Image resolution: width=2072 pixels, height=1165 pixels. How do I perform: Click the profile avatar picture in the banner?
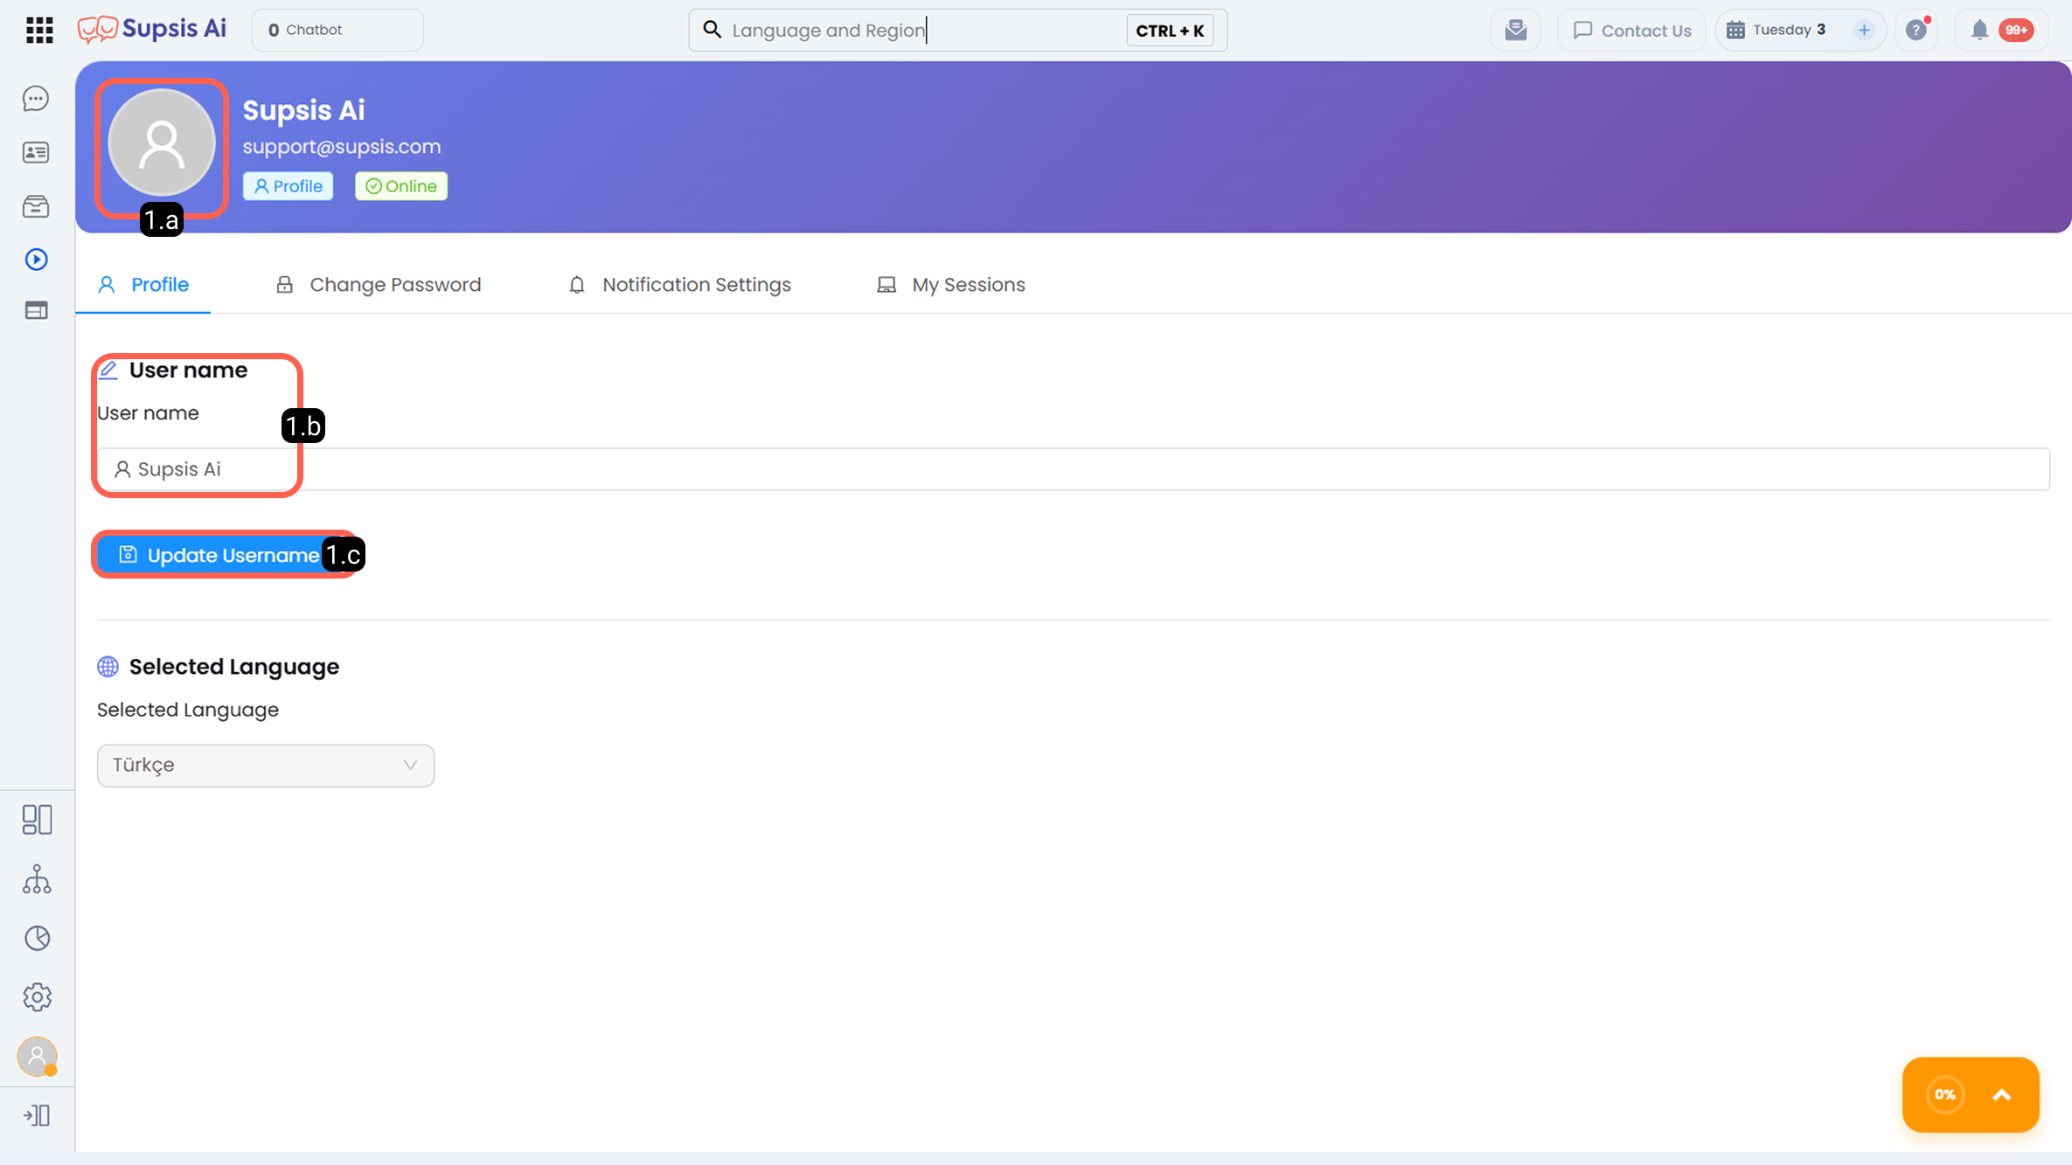pos(162,142)
